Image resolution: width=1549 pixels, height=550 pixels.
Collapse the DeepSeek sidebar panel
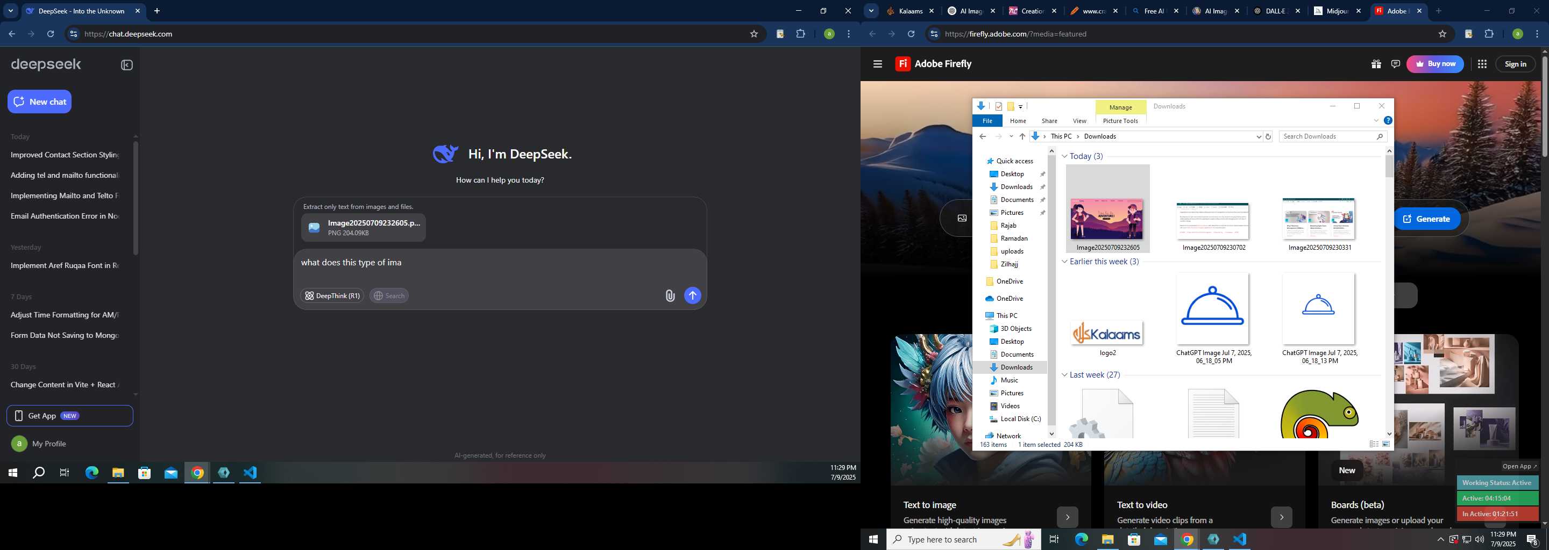pos(127,65)
